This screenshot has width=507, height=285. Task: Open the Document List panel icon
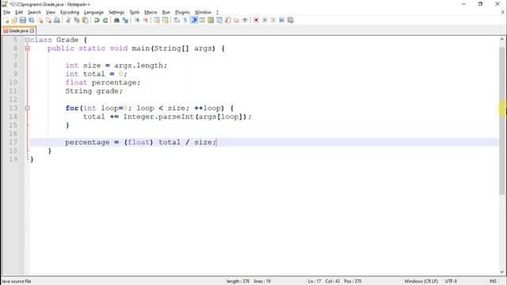point(219,20)
